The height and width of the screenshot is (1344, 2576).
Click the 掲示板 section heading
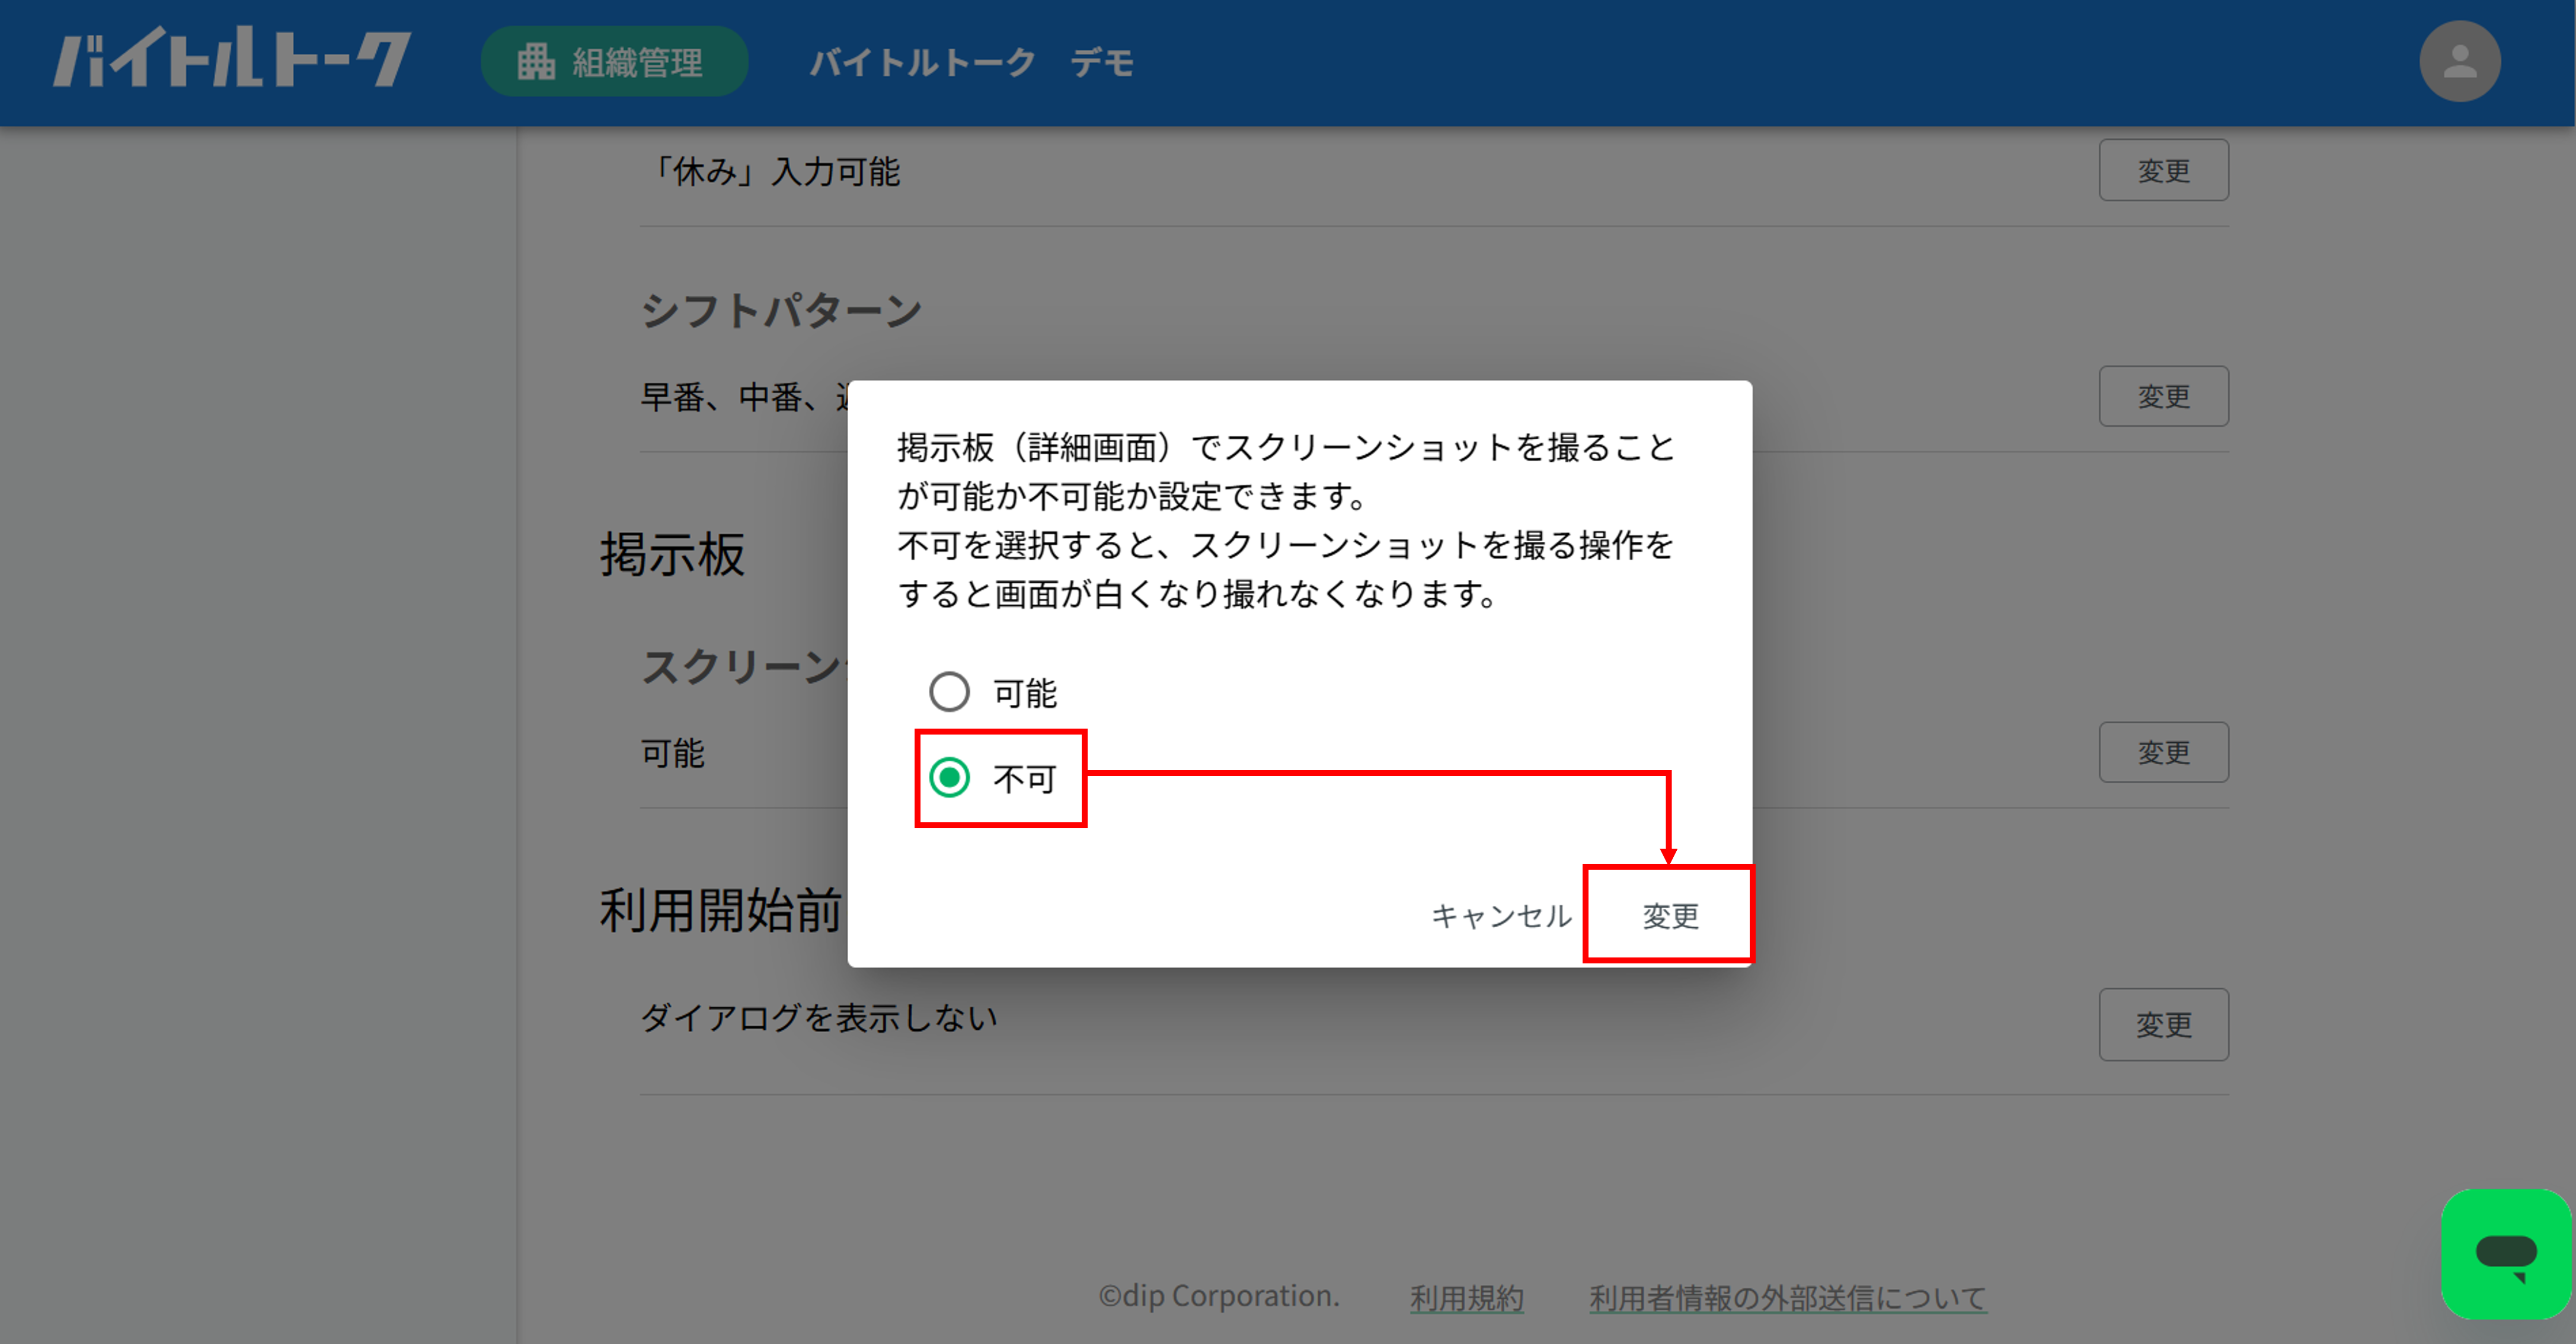[672, 555]
